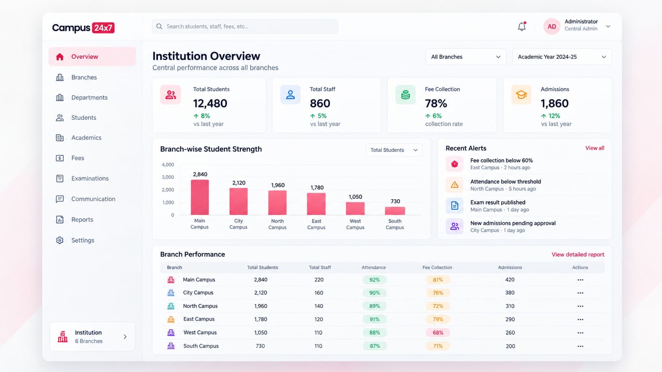The width and height of the screenshot is (662, 372).
Task: Click the Main Campus bar in chart
Action: click(200, 197)
